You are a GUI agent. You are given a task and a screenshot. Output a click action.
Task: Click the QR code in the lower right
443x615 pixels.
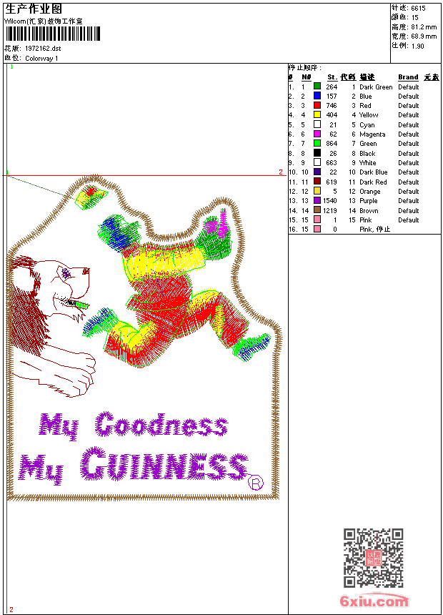374,558
